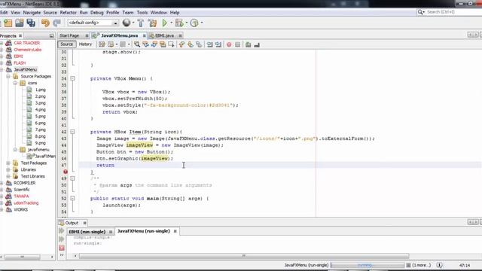
Task: Collapse the Item(String icon) method fold
Action: point(72,132)
